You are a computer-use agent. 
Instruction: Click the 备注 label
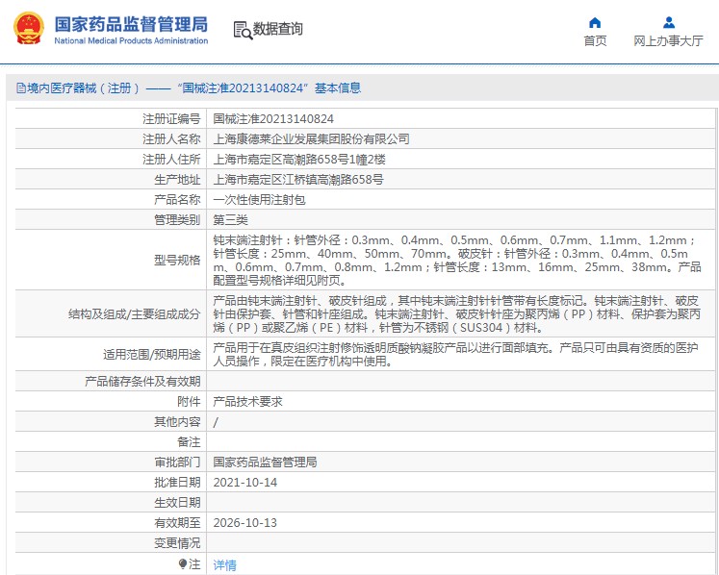189,442
